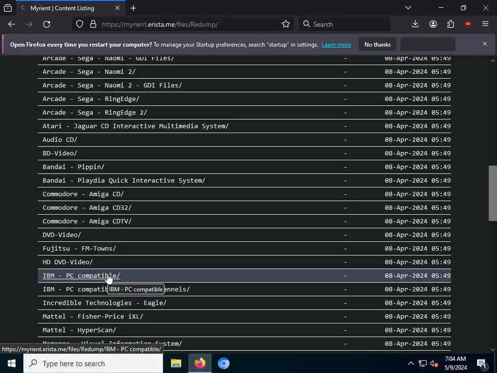Image resolution: width=497 pixels, height=373 pixels.
Task: Open IBM - PC compatible/ folder
Action: point(82,276)
